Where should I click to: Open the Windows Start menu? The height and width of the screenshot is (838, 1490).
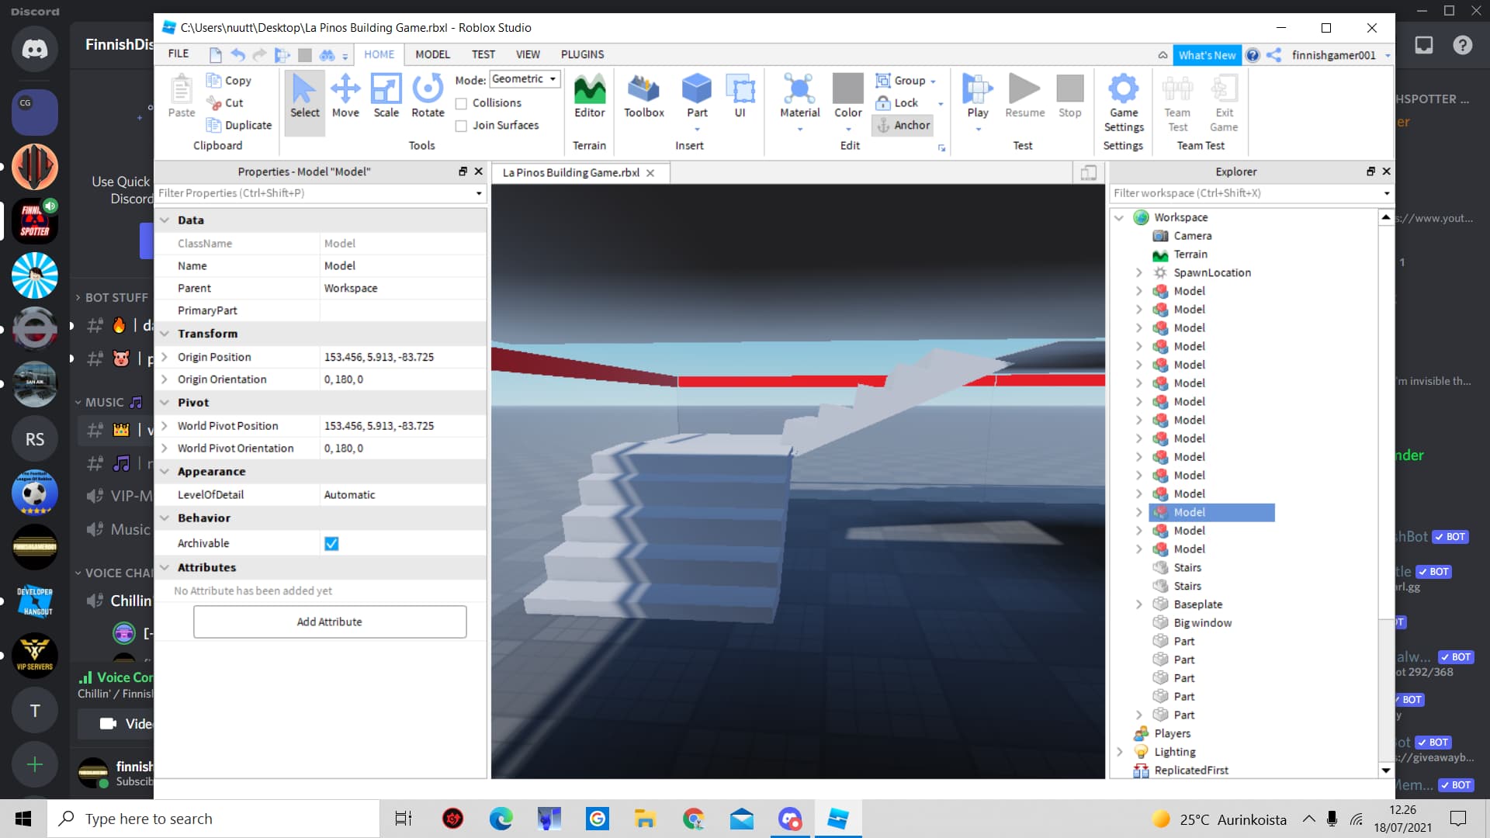pos(23,819)
